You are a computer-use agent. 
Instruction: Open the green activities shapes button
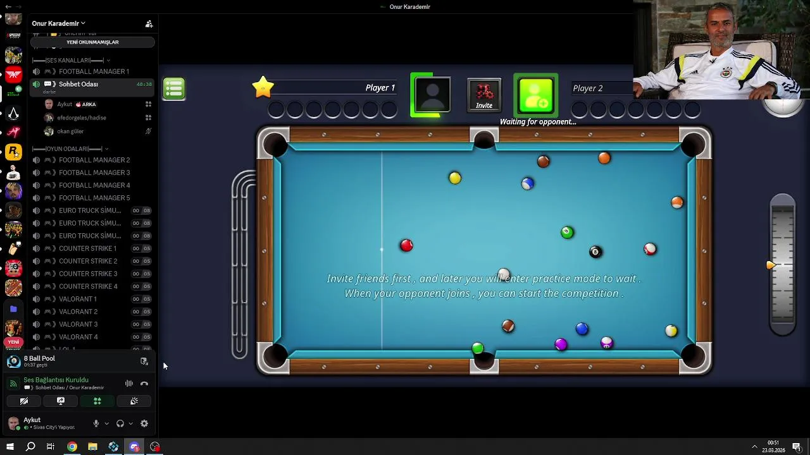pos(97,401)
